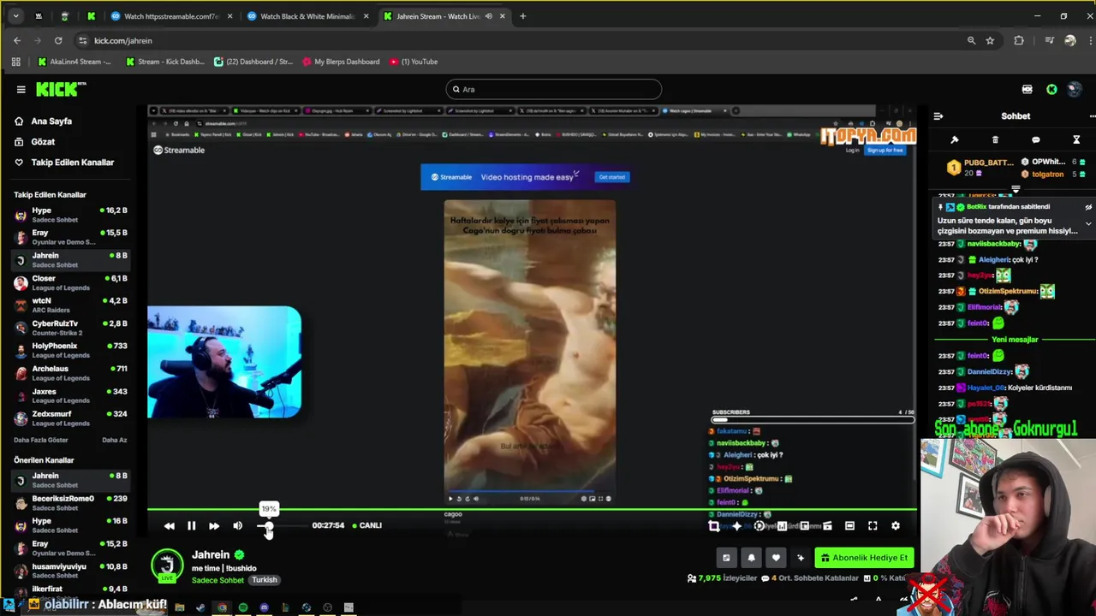
Task: Click the Ara search field
Action: tap(553, 89)
